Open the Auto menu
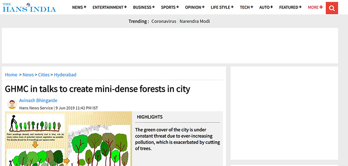 tap(266, 7)
